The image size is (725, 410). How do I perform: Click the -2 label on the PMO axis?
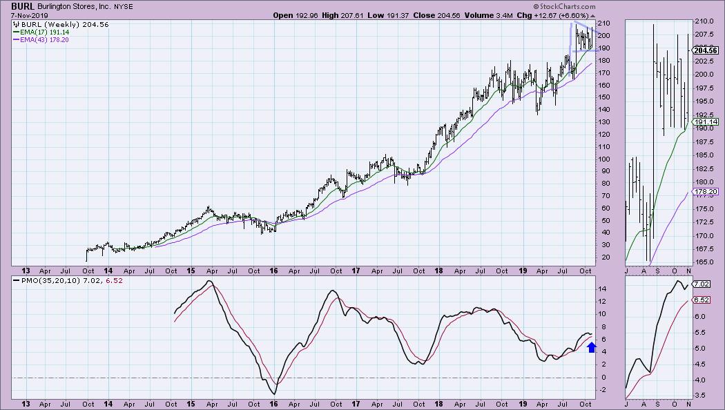click(x=603, y=390)
